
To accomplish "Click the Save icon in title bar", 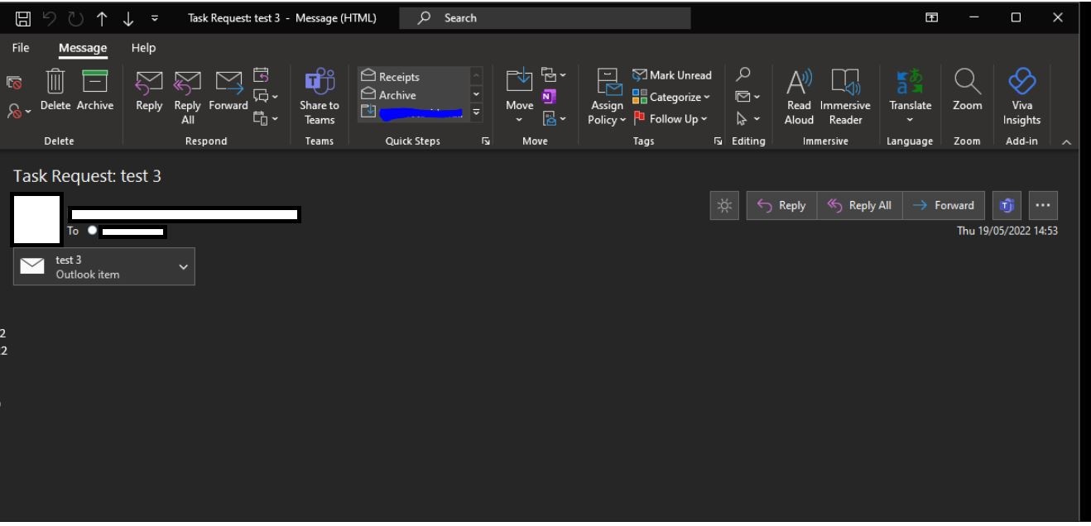I will 23,18.
